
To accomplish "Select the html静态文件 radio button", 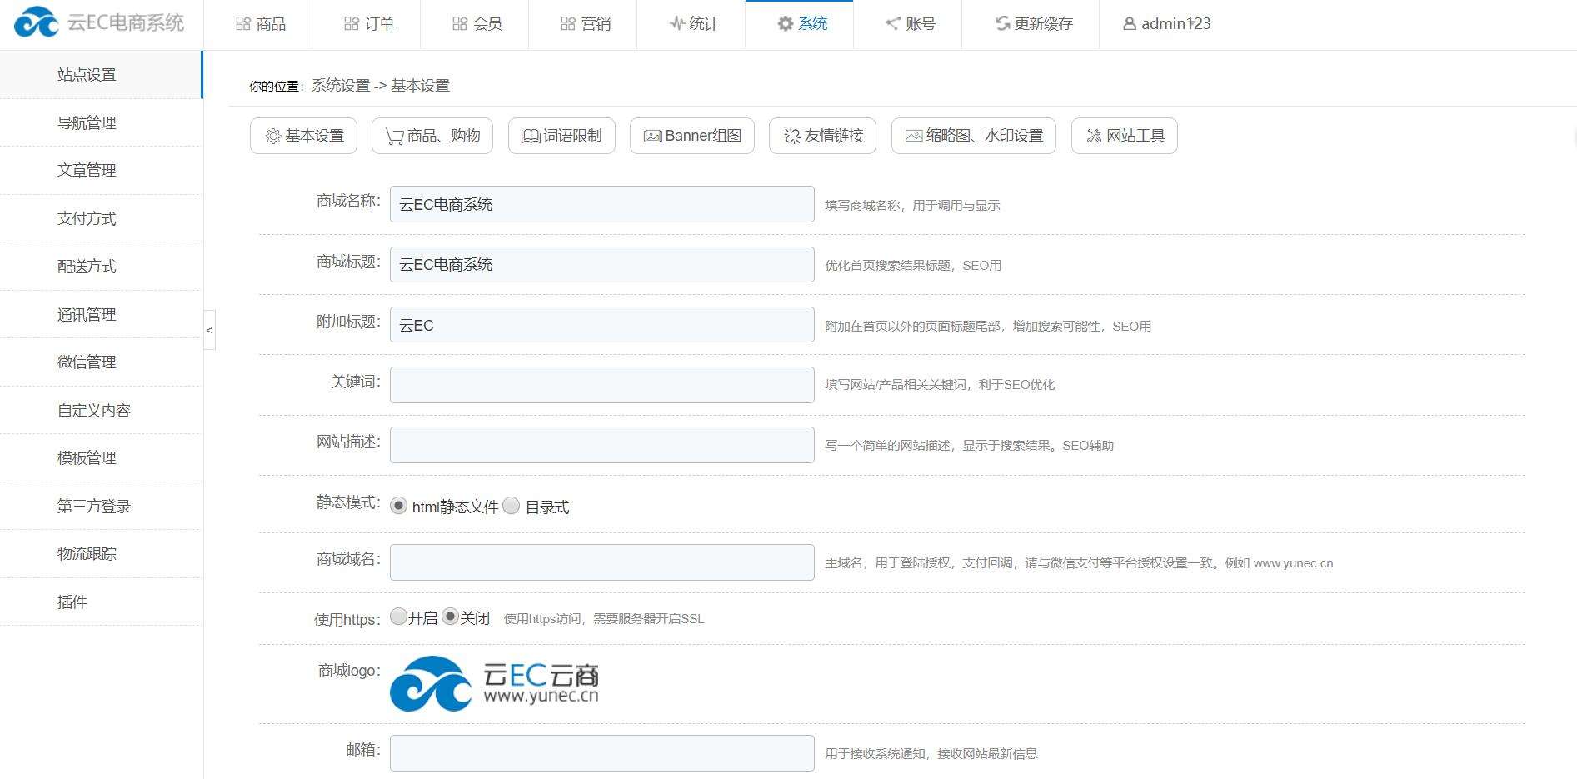I will click(x=398, y=504).
